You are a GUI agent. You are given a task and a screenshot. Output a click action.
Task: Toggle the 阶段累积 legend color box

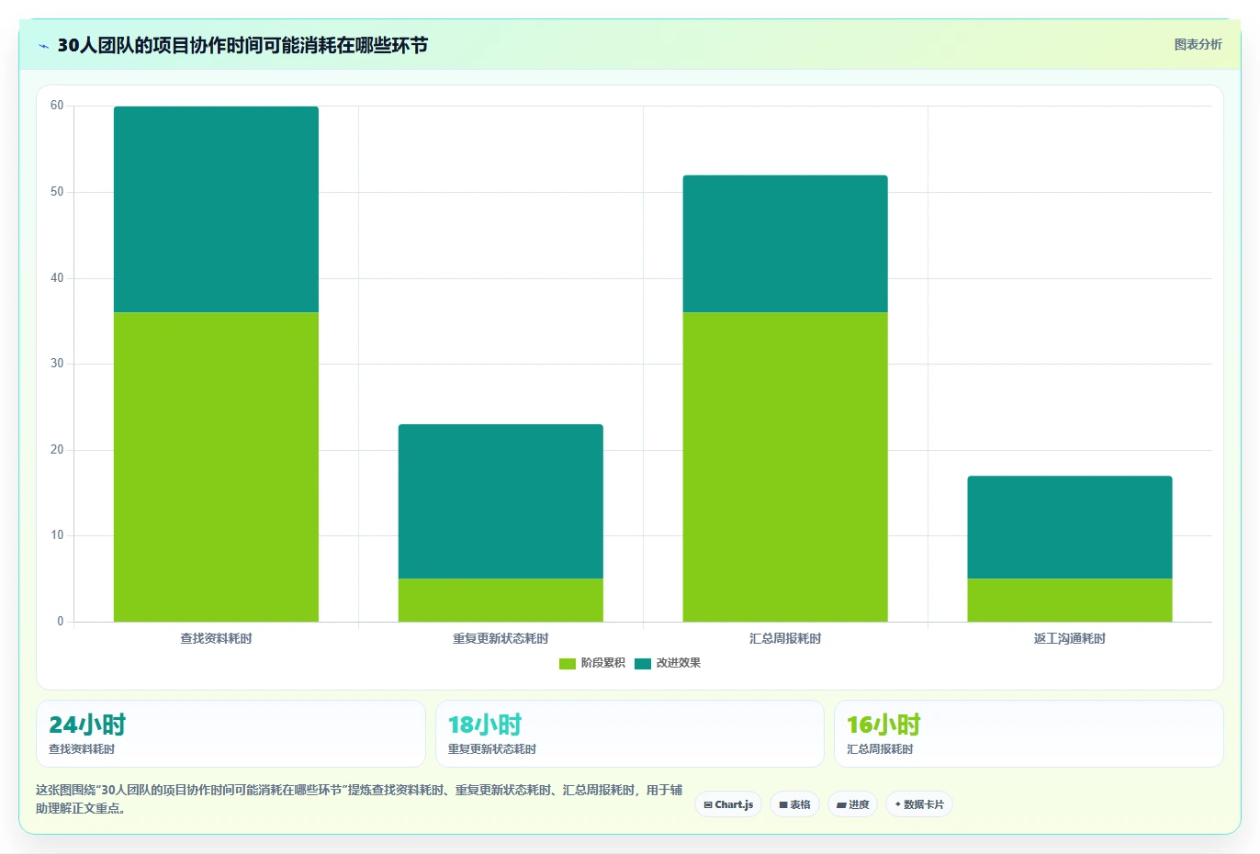tap(568, 663)
